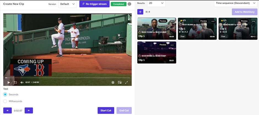Step forward with the double-right arrow button
This screenshot has width=259, height=115.
click(x=29, y=111)
